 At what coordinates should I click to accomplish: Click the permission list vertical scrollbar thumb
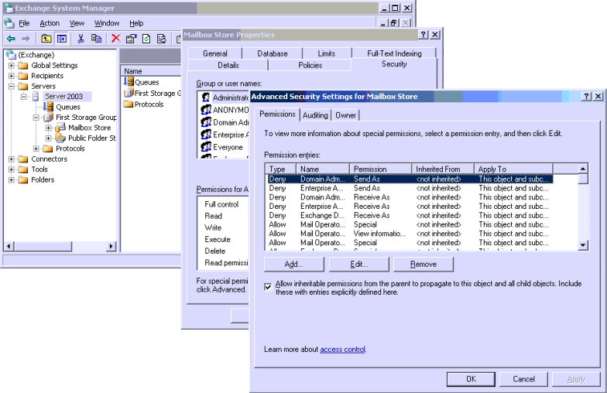583,178
